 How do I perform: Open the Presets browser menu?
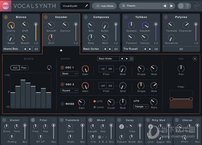click(140, 6)
